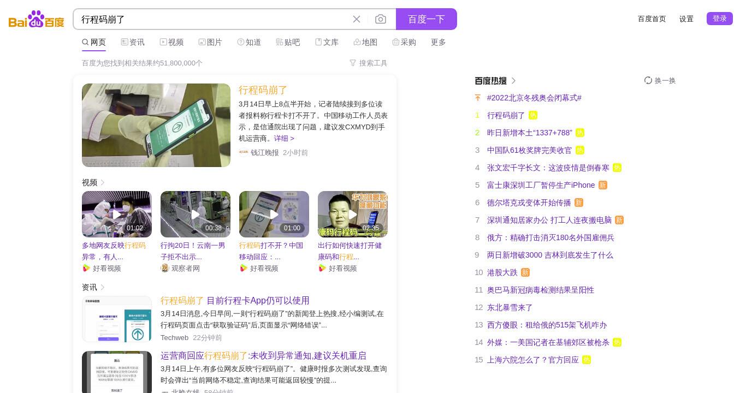Screen dimensions: 746x393
Task: Open hot topic 昨日新增本土"1337+788"
Action: tap(530, 133)
